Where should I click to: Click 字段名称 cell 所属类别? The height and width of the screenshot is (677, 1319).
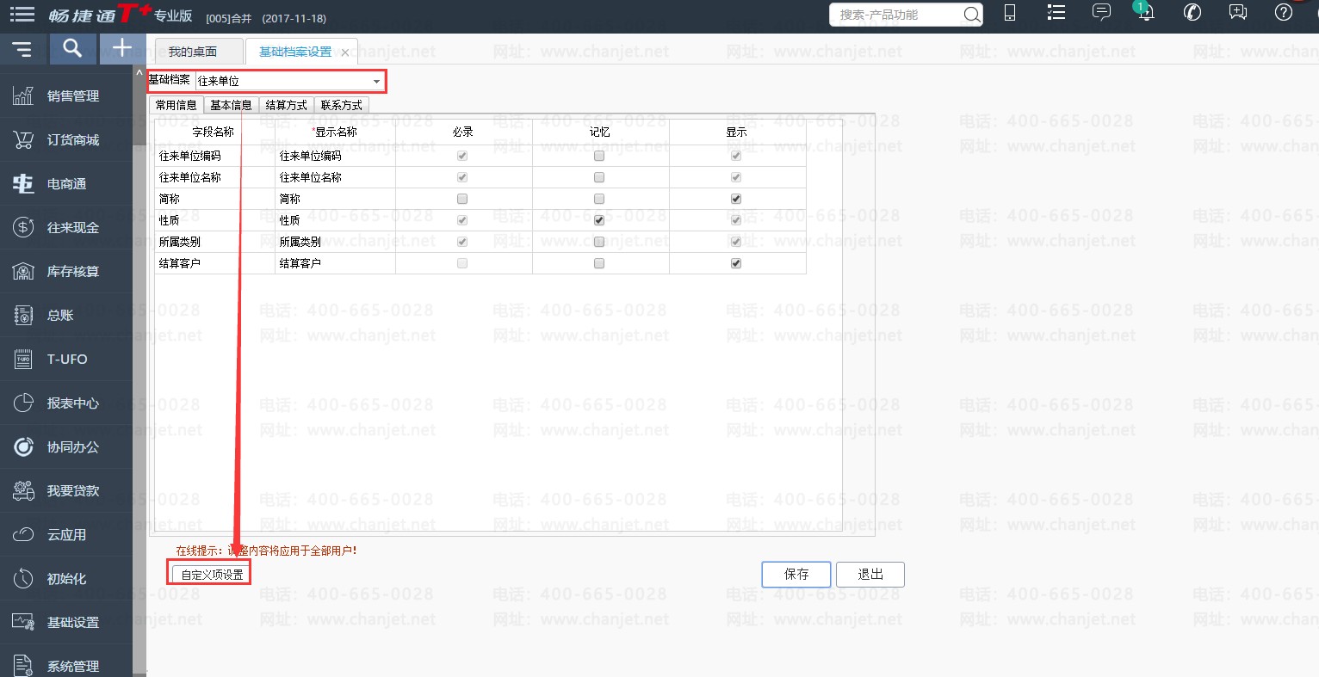coord(214,242)
